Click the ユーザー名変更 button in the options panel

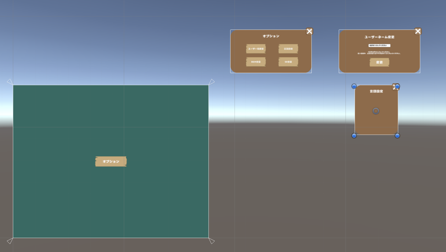256,49
